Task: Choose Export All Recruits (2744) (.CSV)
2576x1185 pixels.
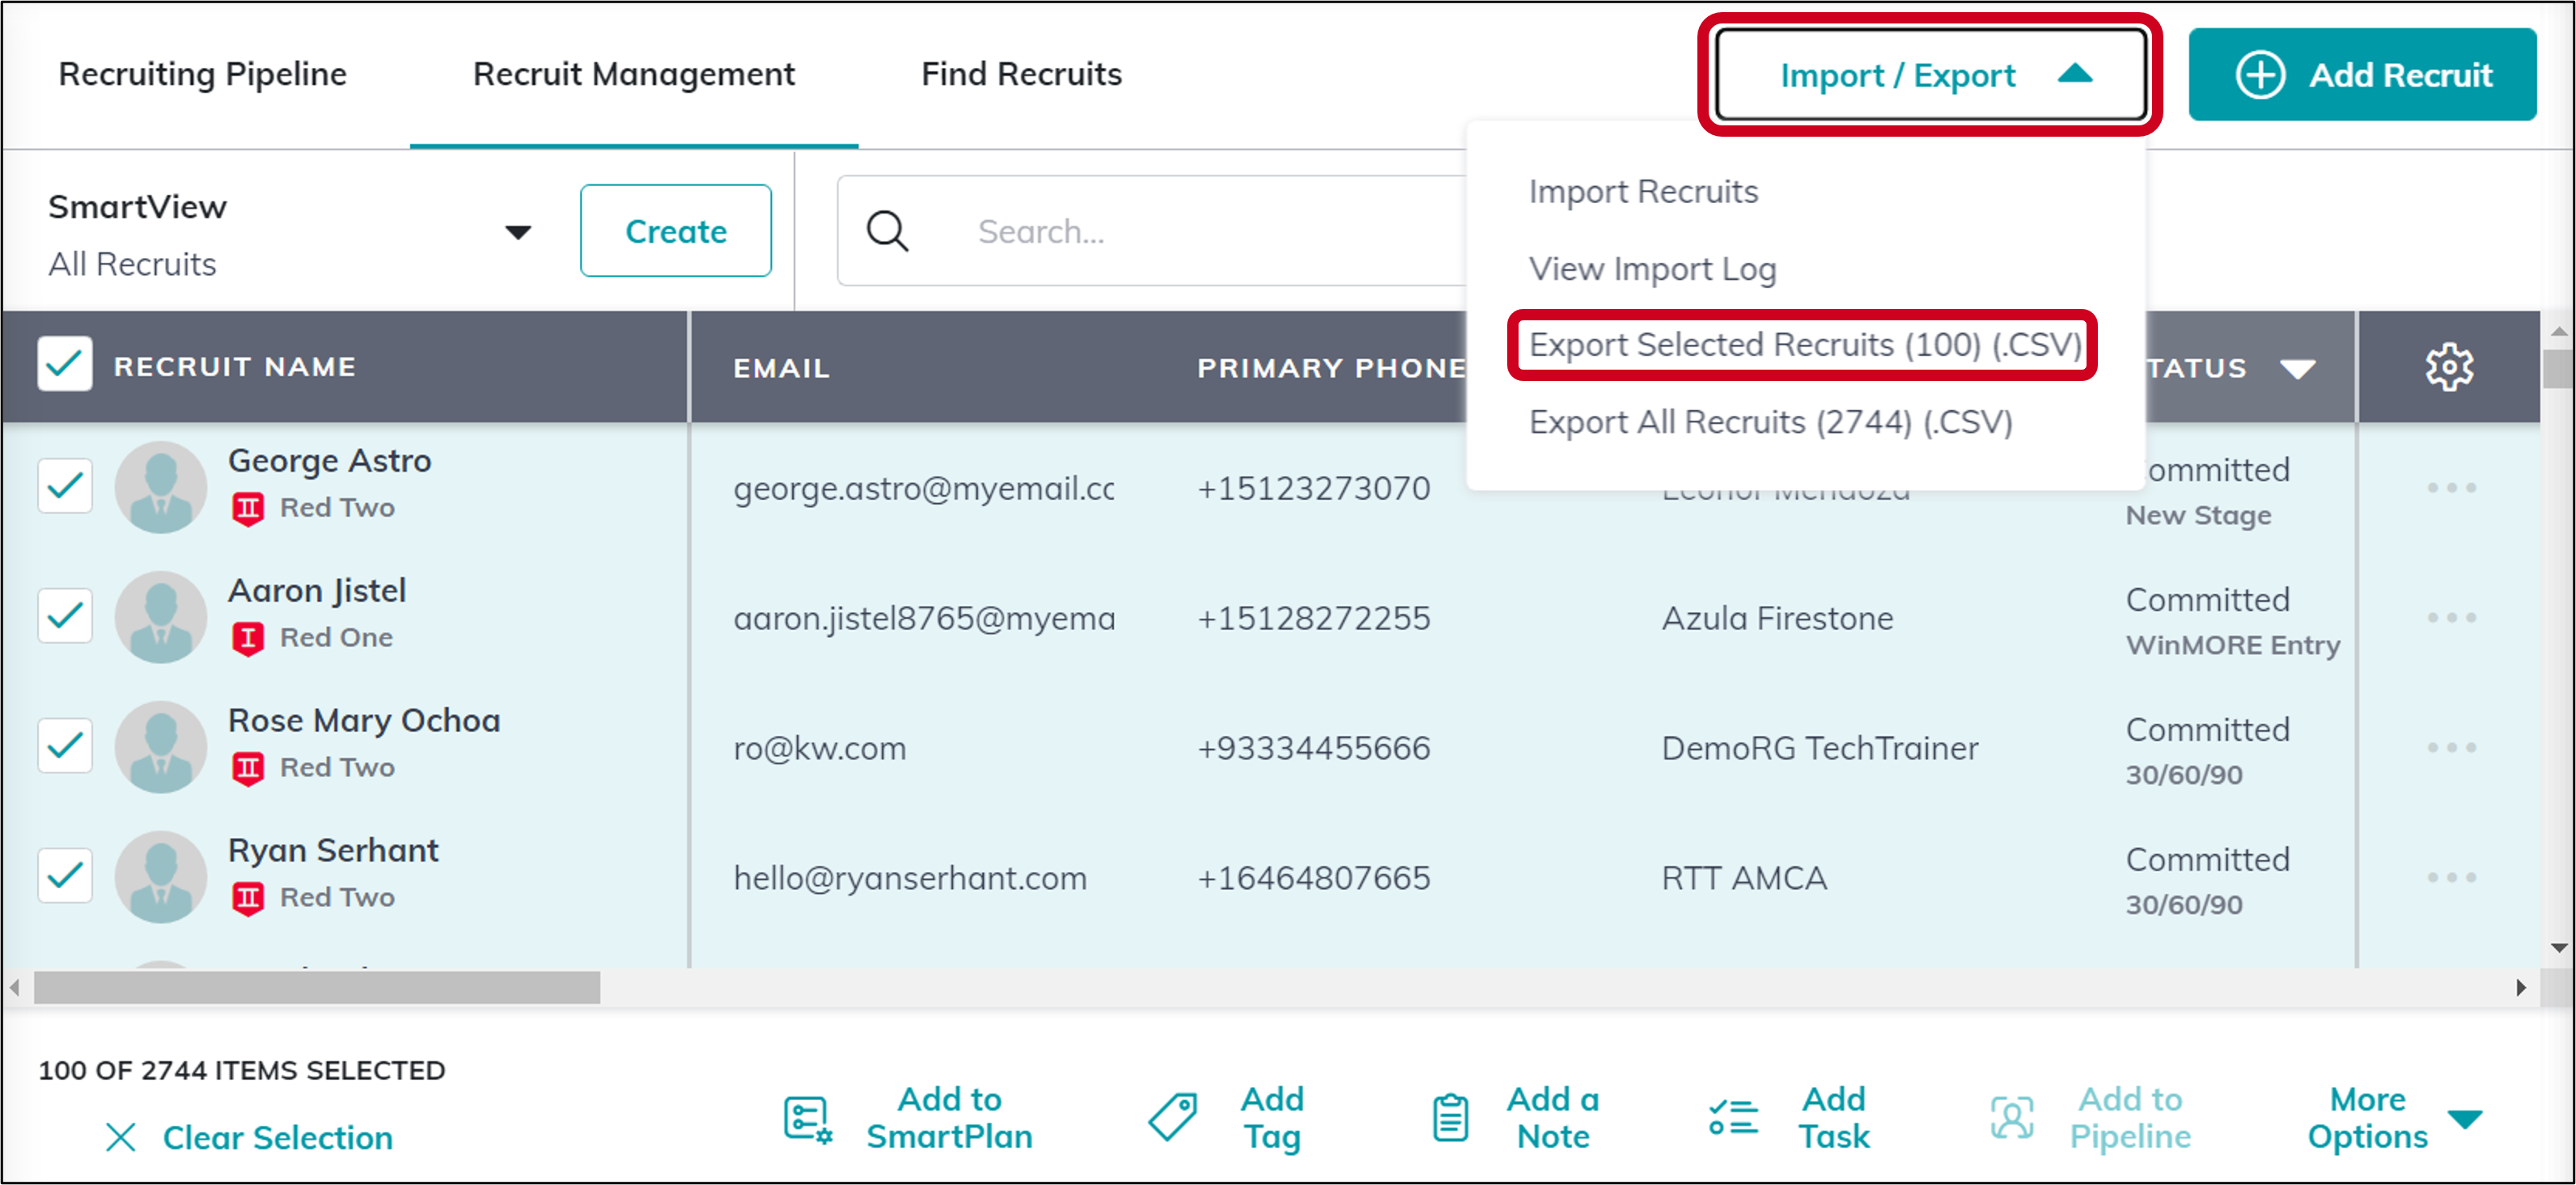Action: 1770,421
